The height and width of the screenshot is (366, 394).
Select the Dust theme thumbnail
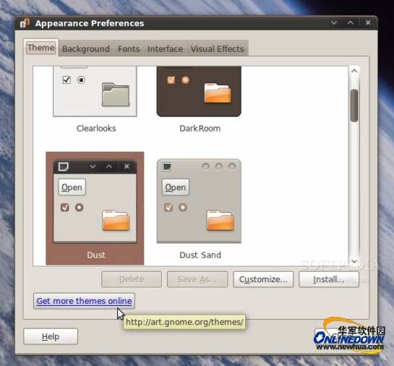coord(95,201)
